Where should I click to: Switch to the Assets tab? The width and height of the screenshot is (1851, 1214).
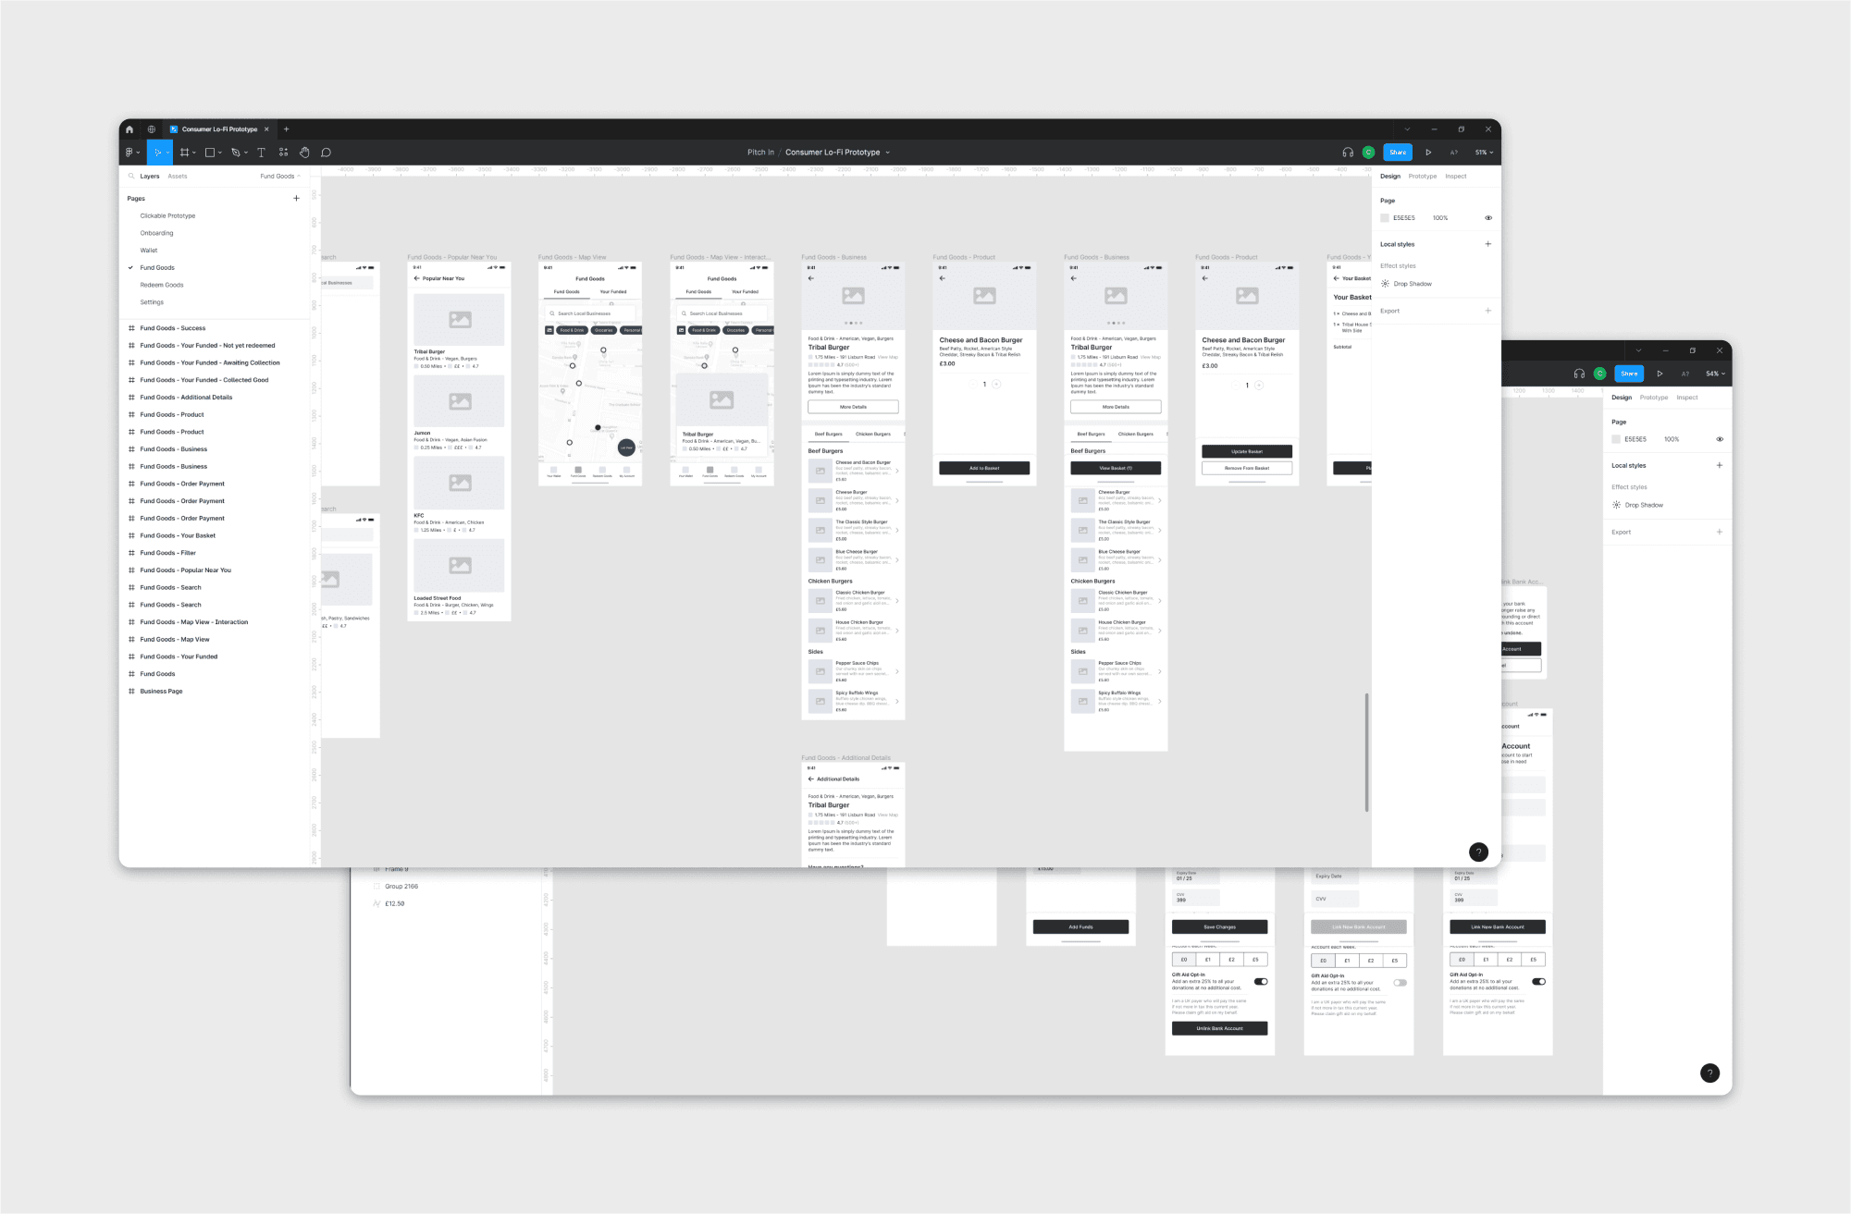tap(178, 176)
